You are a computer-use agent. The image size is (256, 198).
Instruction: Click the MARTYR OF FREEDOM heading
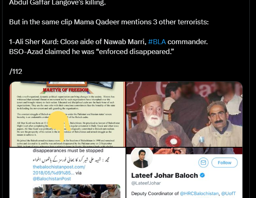tap(66, 90)
